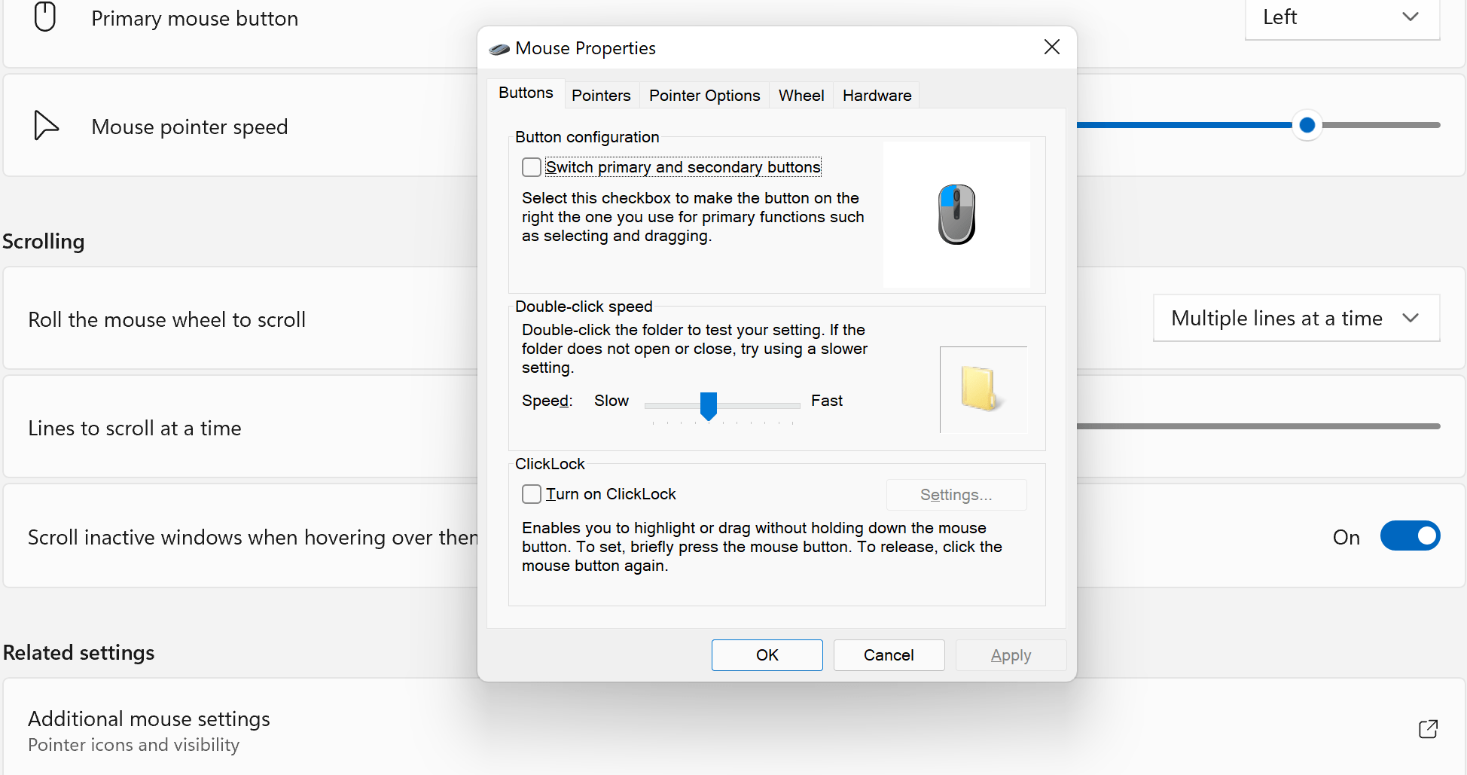Screen dimensions: 1467x775
Task: Open ClickLock Settings
Action: [956, 495]
